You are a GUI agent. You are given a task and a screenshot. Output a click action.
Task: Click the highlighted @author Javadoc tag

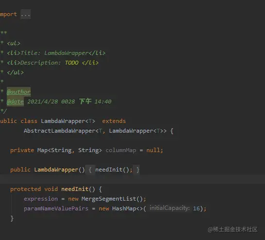pos(19,92)
